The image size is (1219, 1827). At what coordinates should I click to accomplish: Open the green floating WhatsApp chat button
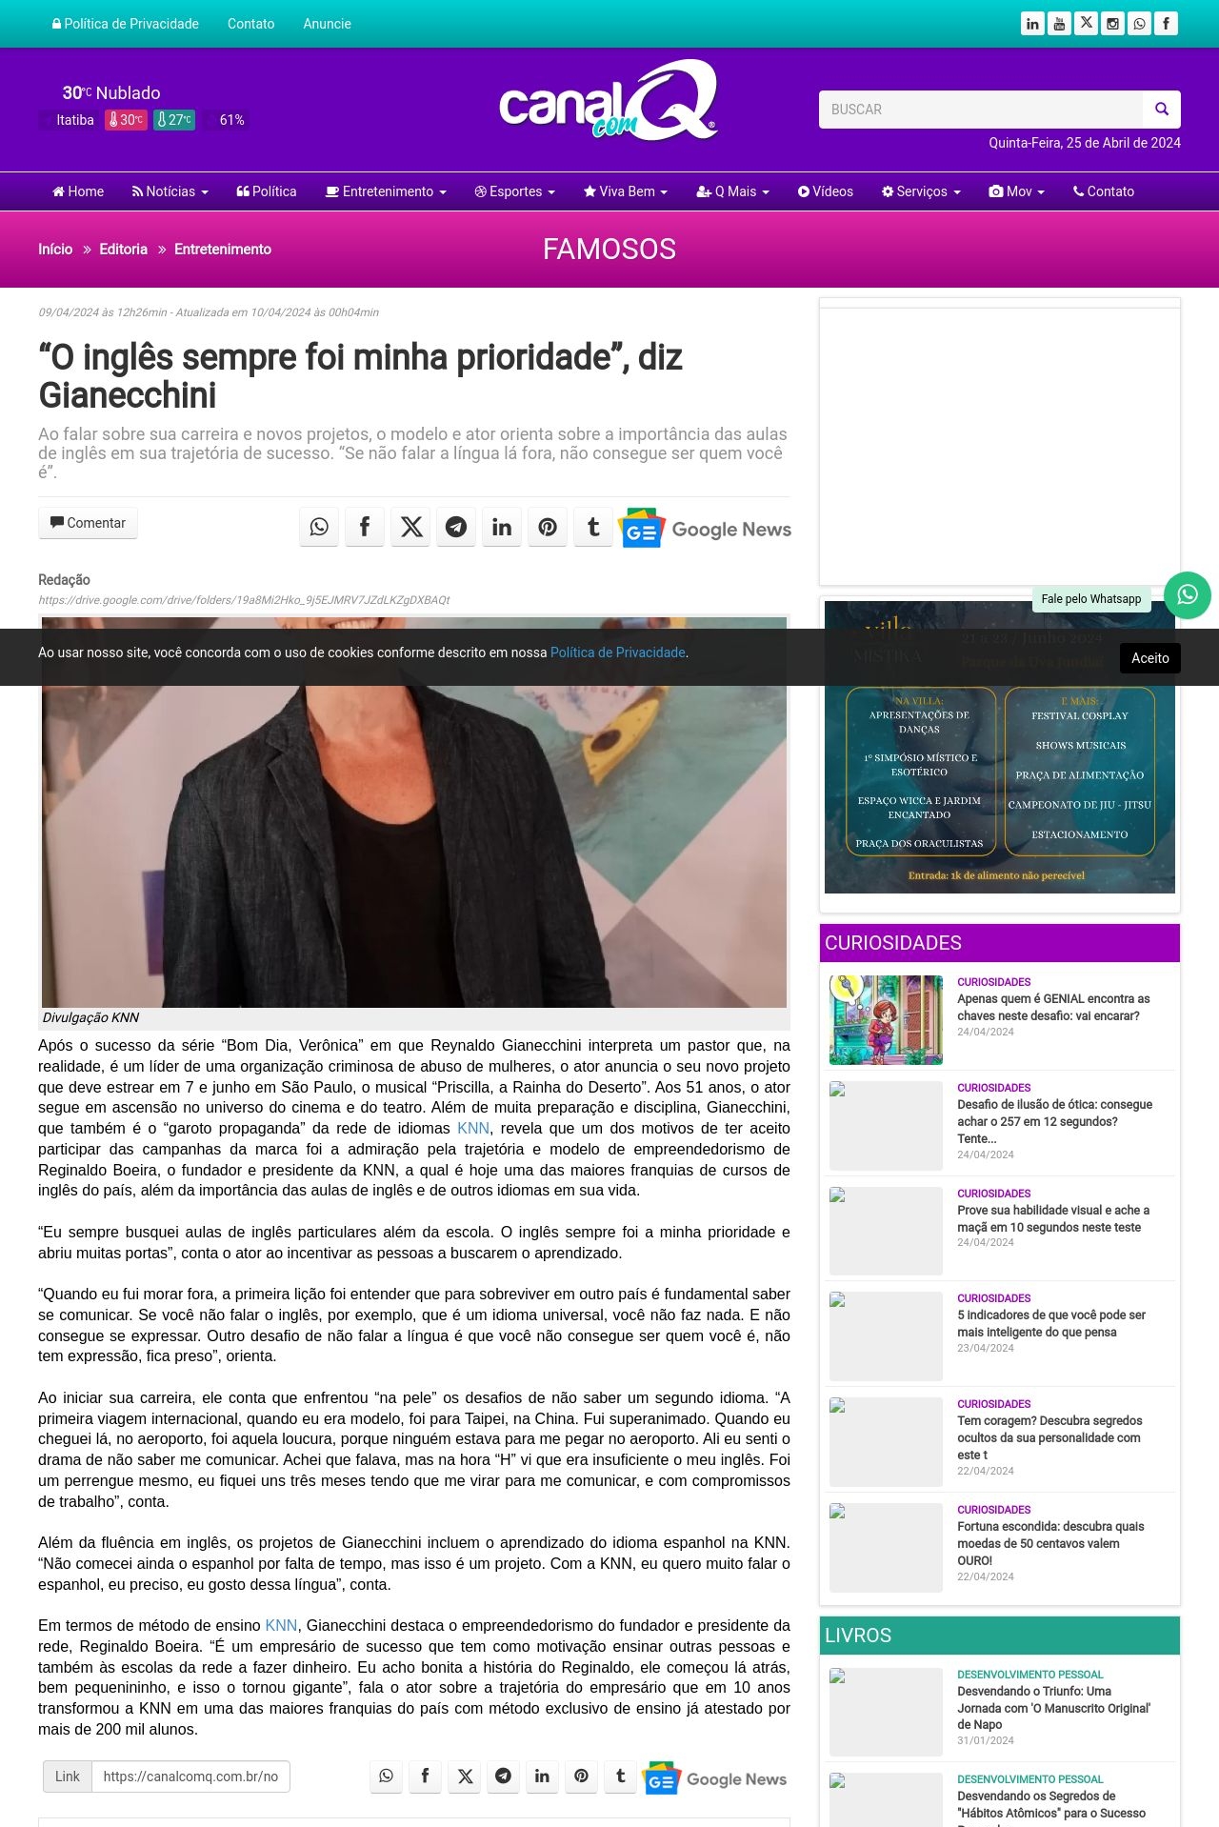[x=1188, y=595]
